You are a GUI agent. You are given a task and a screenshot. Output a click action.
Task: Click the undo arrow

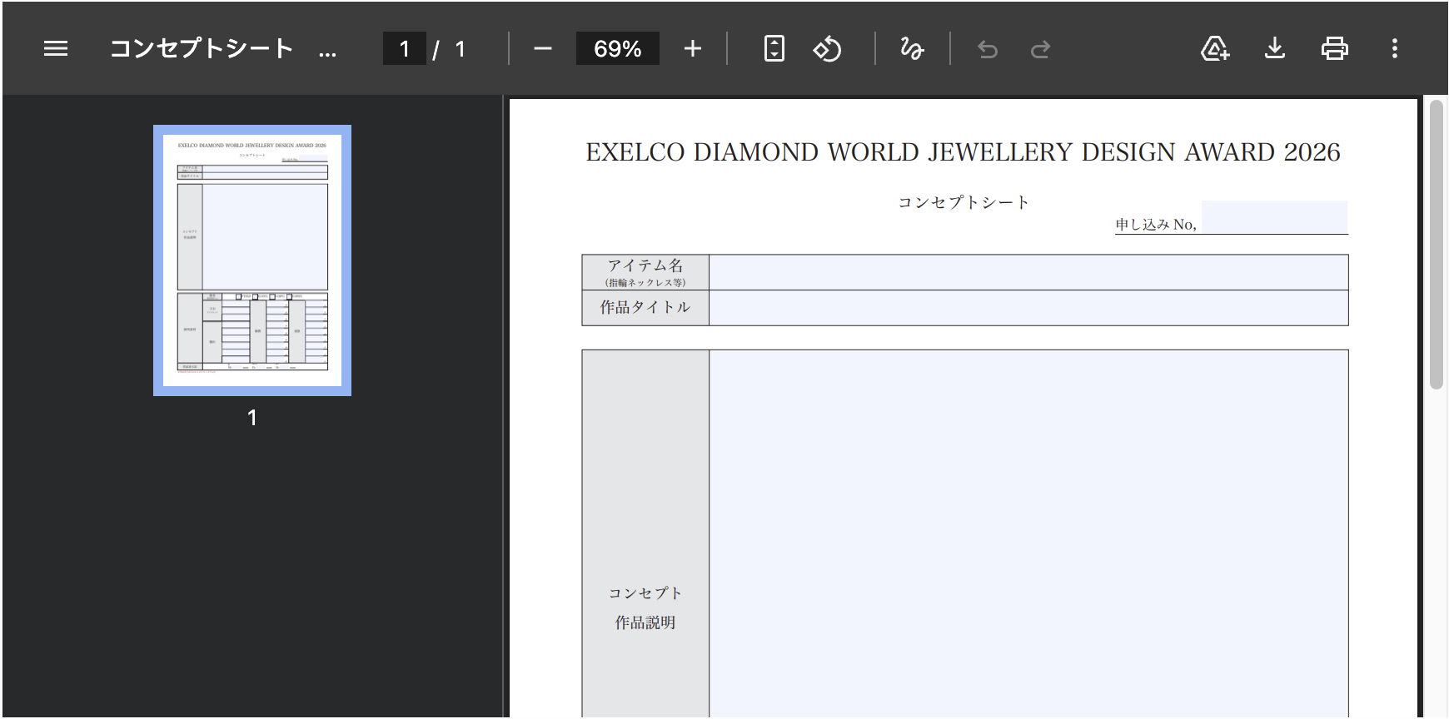(988, 49)
